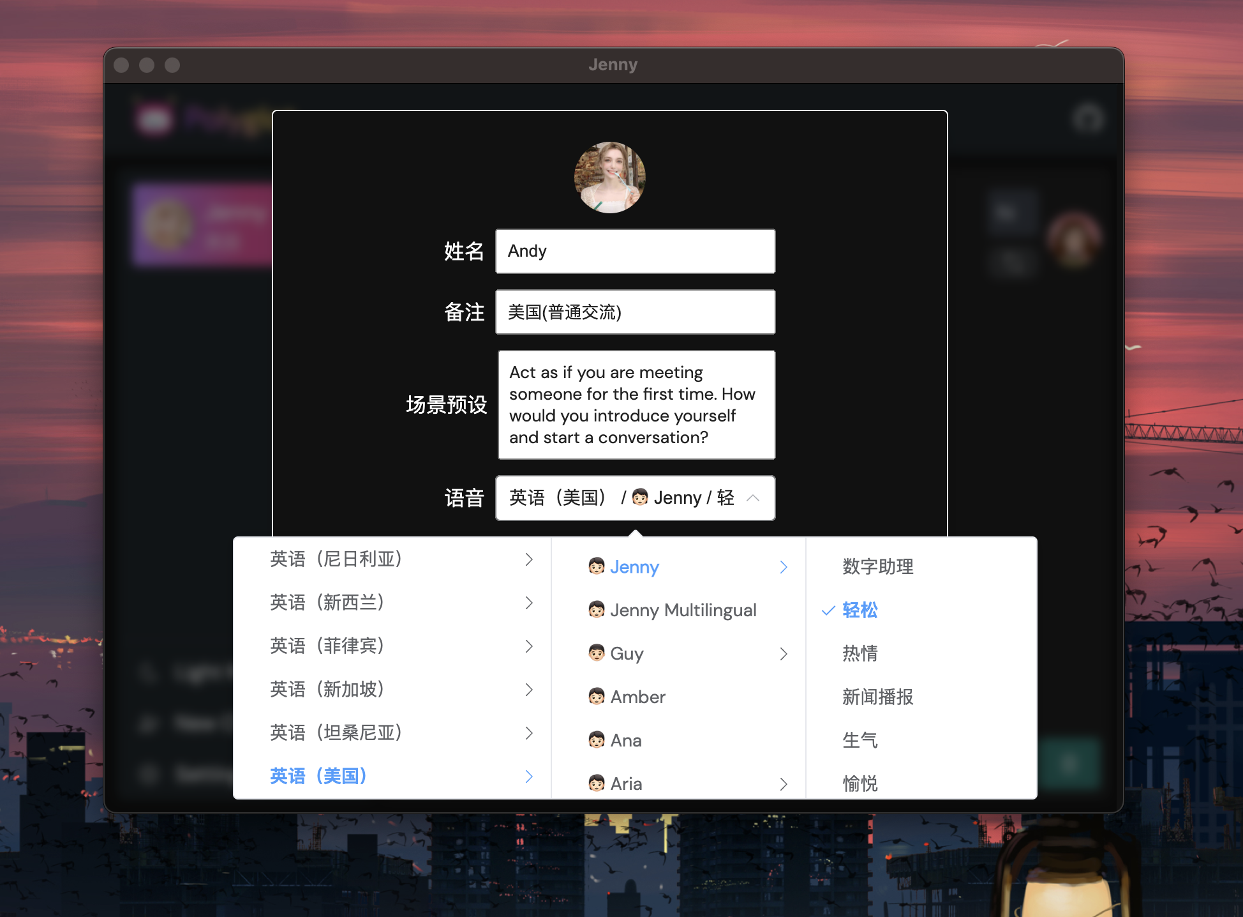1243x917 pixels.
Task: Select the checked 轻松 voice style
Action: (x=860, y=610)
